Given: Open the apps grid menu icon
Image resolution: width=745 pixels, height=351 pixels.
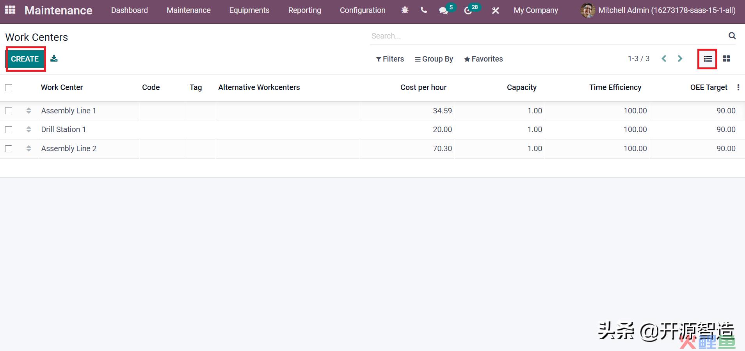Looking at the screenshot, I should coord(10,10).
